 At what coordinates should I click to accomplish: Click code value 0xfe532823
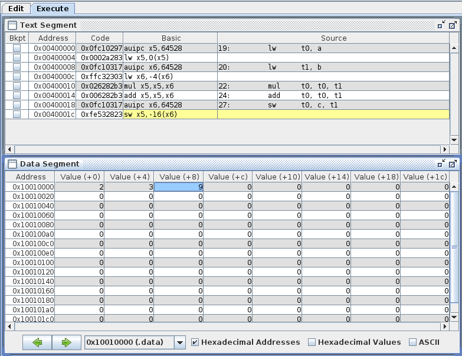tap(100, 114)
